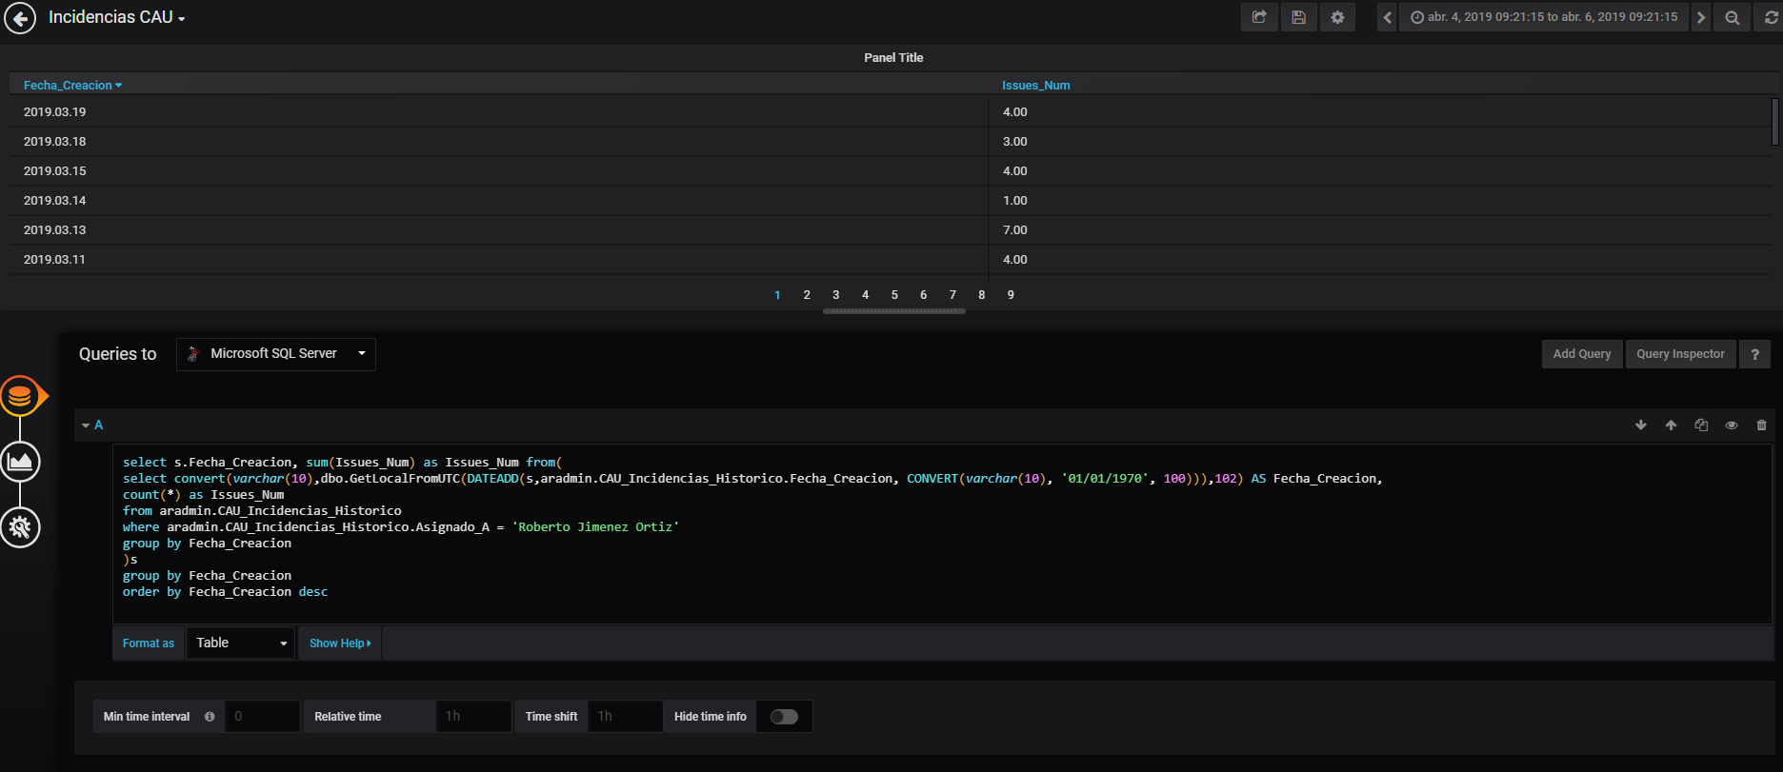The width and height of the screenshot is (1783, 772).
Task: Open the General settings tab in sidebar
Action: click(x=20, y=526)
